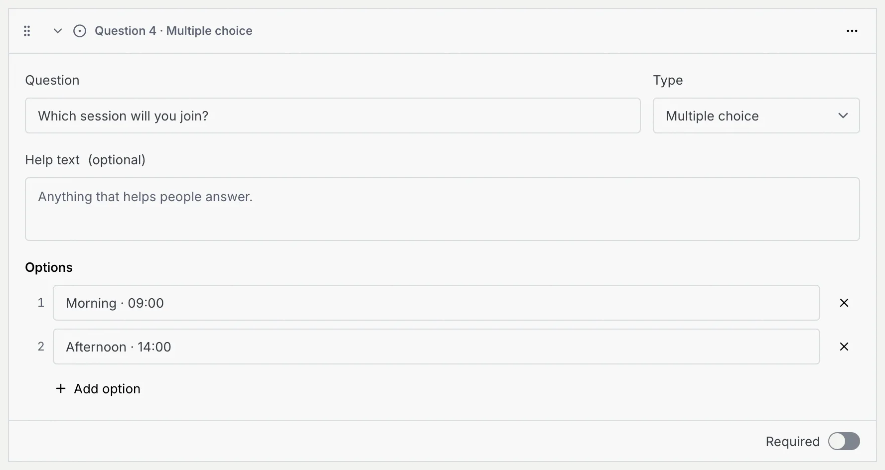
Task: Edit the Afternoon · 14:00 option field
Action: [437, 347]
